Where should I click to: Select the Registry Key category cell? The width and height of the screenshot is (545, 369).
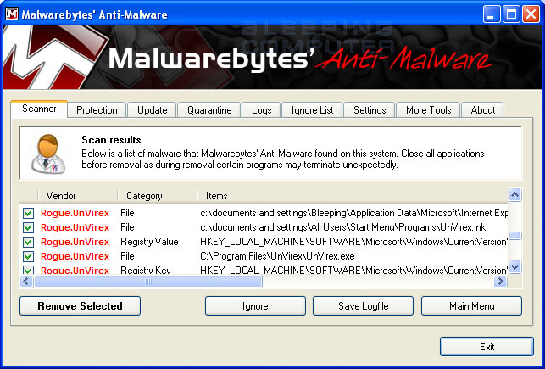point(146,271)
